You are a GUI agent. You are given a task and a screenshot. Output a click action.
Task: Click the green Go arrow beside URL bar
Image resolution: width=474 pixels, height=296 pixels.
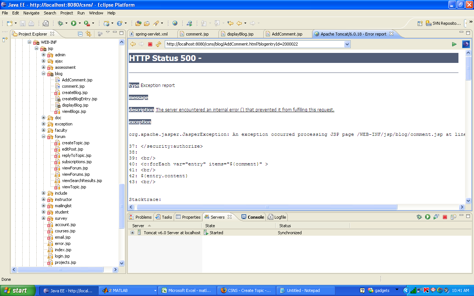point(454,44)
